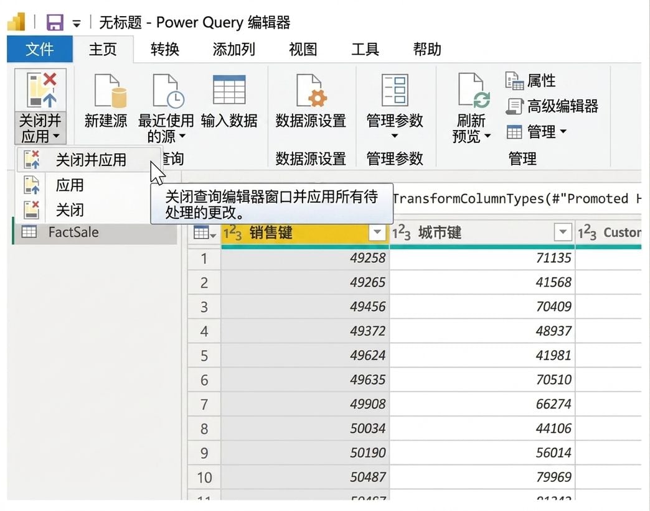Open the Advanced Editor (高级编辑器)

[x=552, y=106]
